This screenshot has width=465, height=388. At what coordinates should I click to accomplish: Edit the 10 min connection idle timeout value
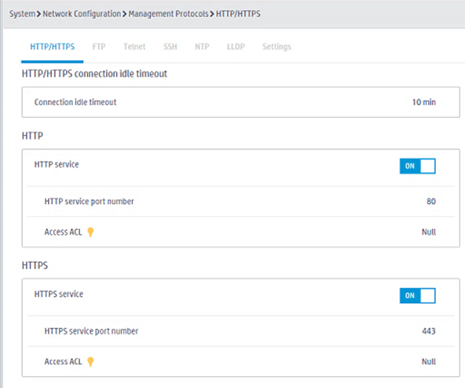pyautogui.click(x=424, y=102)
